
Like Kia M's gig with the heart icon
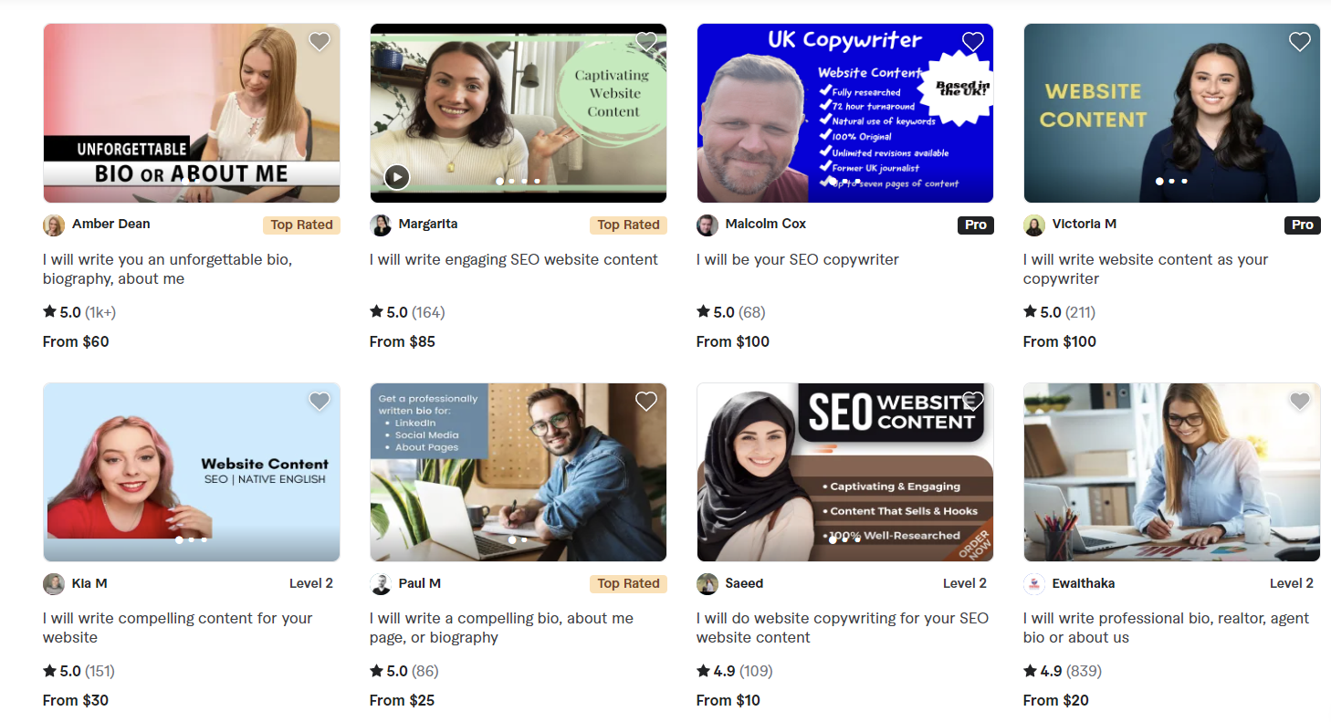319,402
